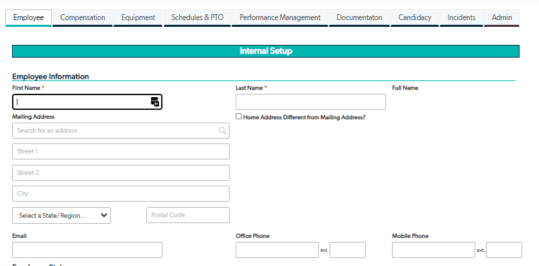Click the Office Phone number field
The width and height of the screenshot is (539, 266).
tap(277, 250)
